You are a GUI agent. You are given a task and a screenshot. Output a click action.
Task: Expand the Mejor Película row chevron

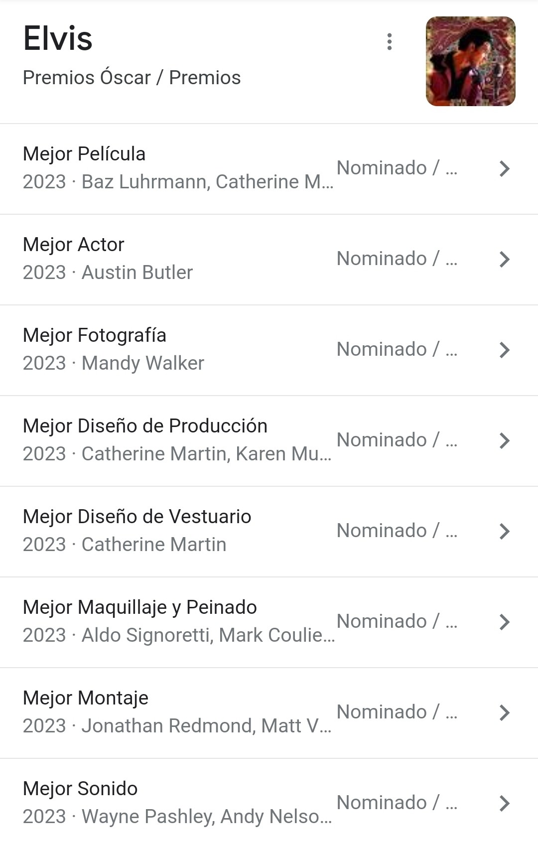pyautogui.click(x=504, y=169)
